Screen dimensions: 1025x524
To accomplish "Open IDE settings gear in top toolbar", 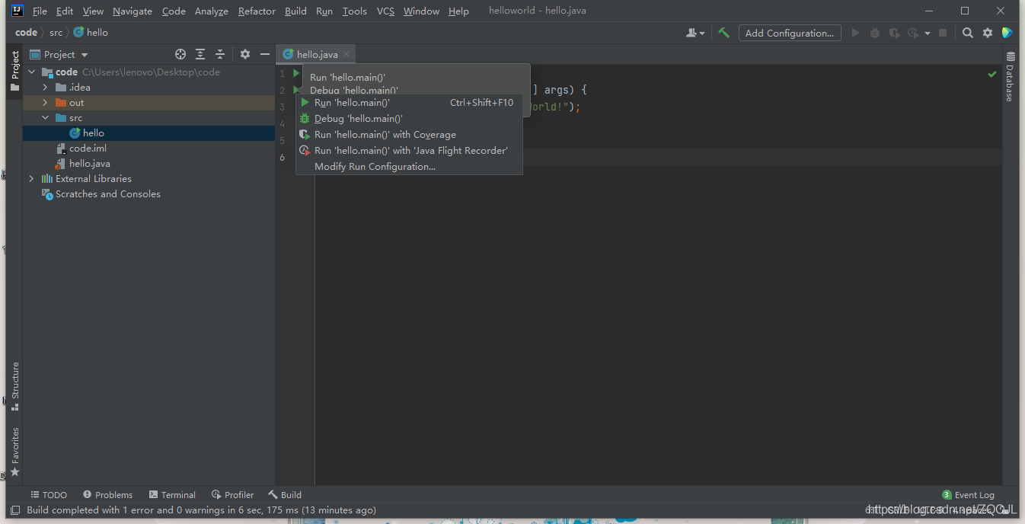I will [x=988, y=33].
